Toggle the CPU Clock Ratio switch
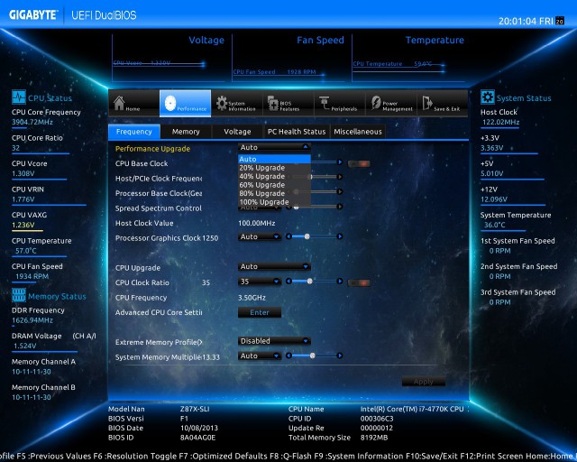This screenshot has height=462, width=577. click(359, 282)
